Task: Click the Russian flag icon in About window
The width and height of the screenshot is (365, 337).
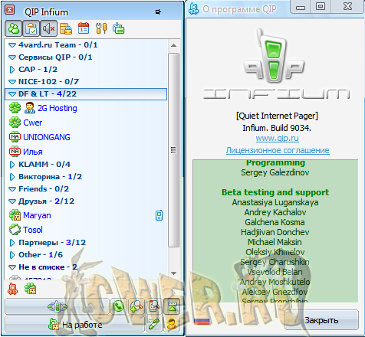Action: pyautogui.click(x=202, y=322)
